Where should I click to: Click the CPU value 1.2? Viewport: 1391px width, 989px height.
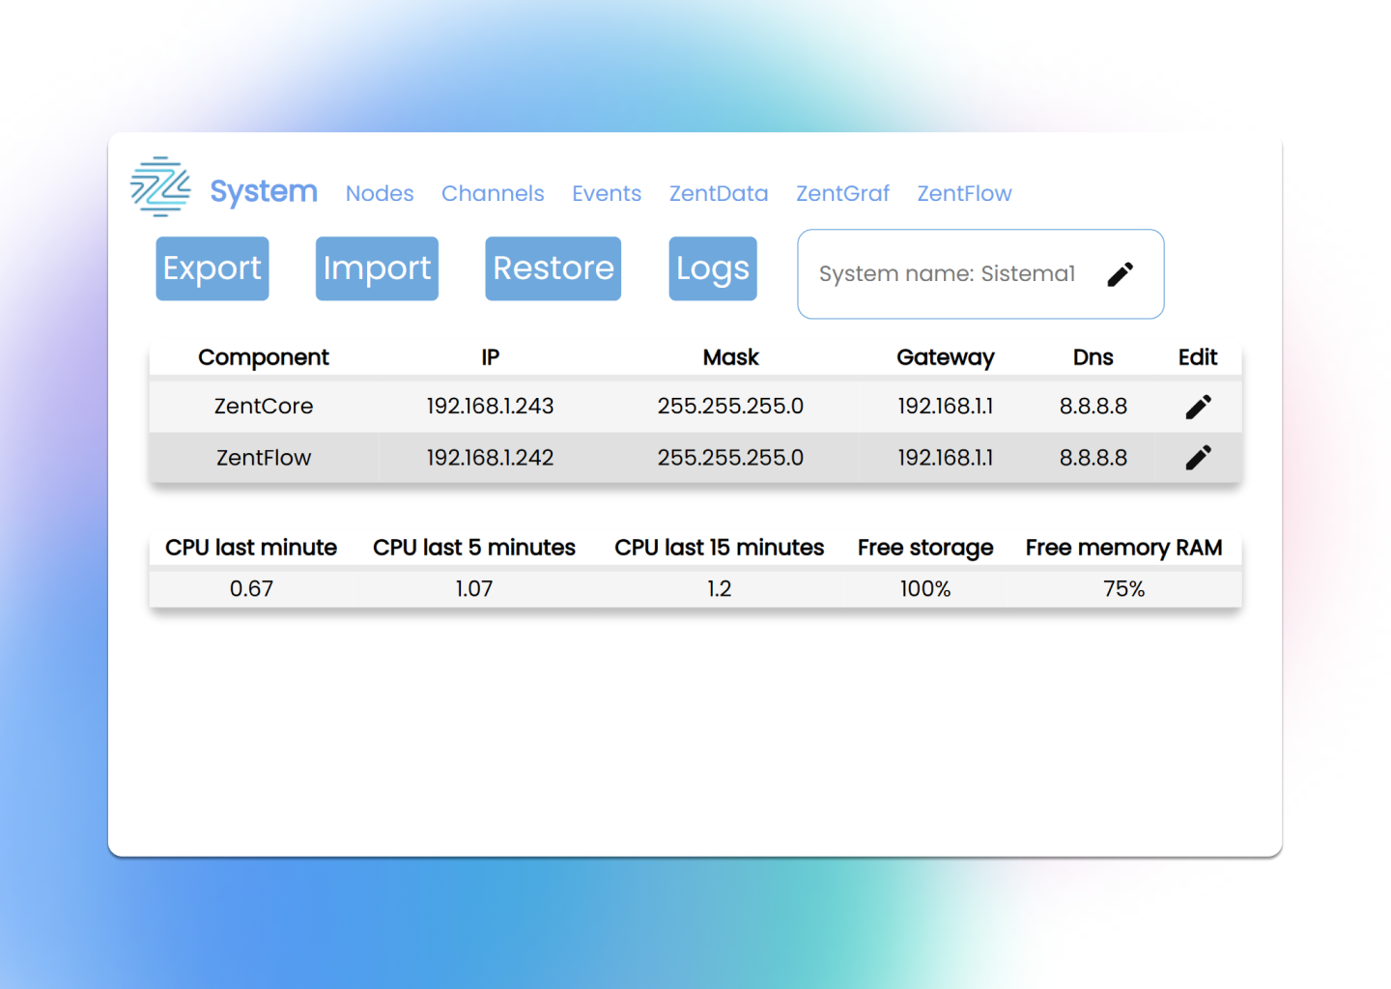pos(720,588)
